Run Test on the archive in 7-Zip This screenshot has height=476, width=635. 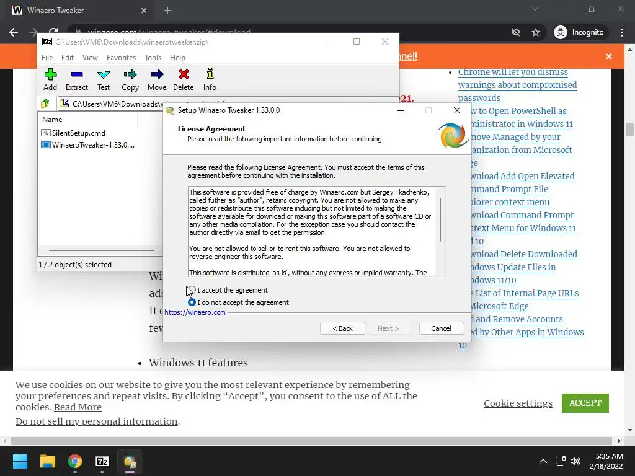pos(104,79)
